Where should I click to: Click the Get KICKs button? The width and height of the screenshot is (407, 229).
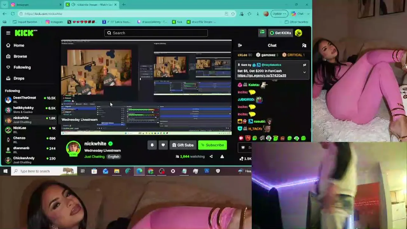[x=280, y=33]
